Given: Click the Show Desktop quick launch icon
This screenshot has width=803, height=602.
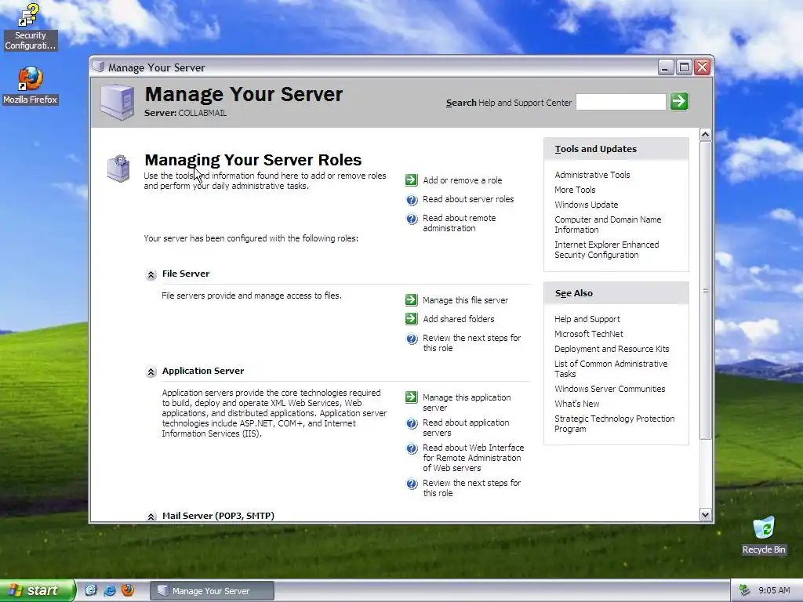Looking at the screenshot, I should tap(91, 590).
